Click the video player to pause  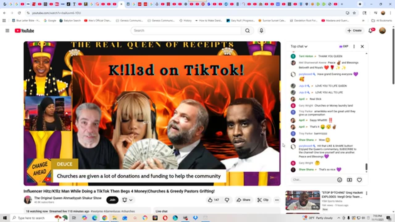(x=152, y=113)
